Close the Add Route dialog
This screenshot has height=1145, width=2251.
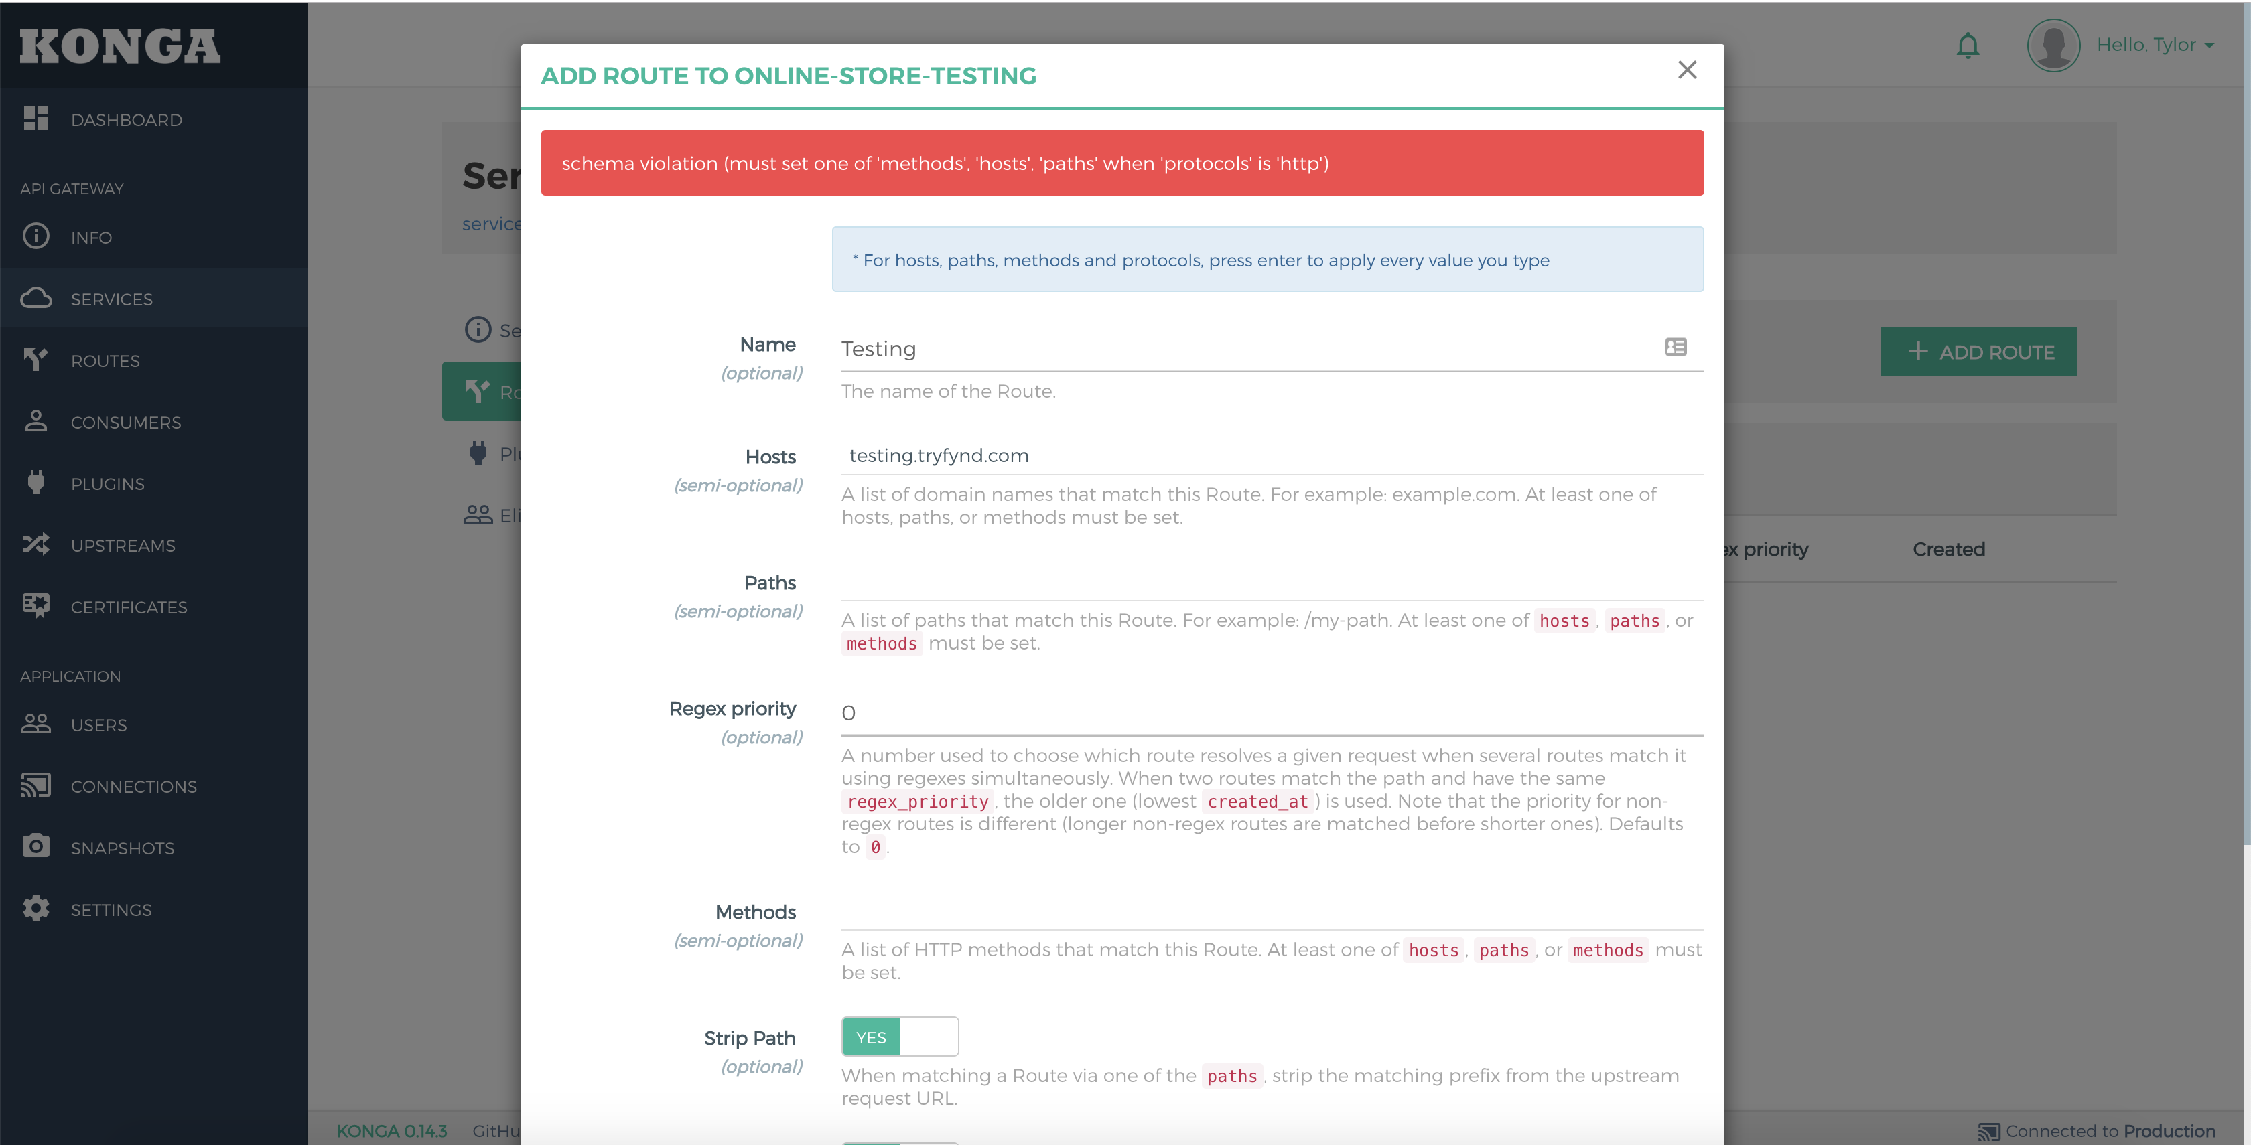(1688, 70)
